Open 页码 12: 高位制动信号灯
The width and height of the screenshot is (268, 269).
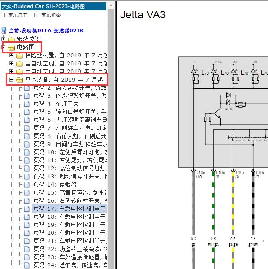(70, 168)
